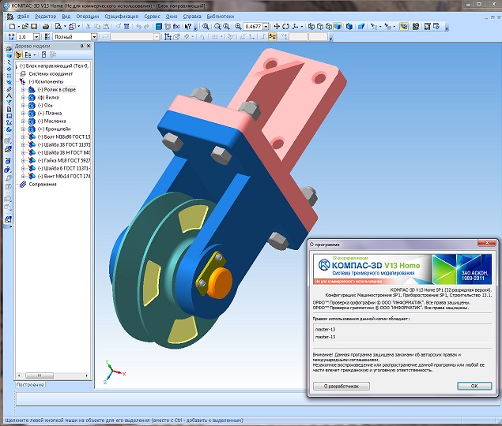This screenshot has height=426, width=502.
Task: Switch to the Построение tab
Action: coord(30,385)
